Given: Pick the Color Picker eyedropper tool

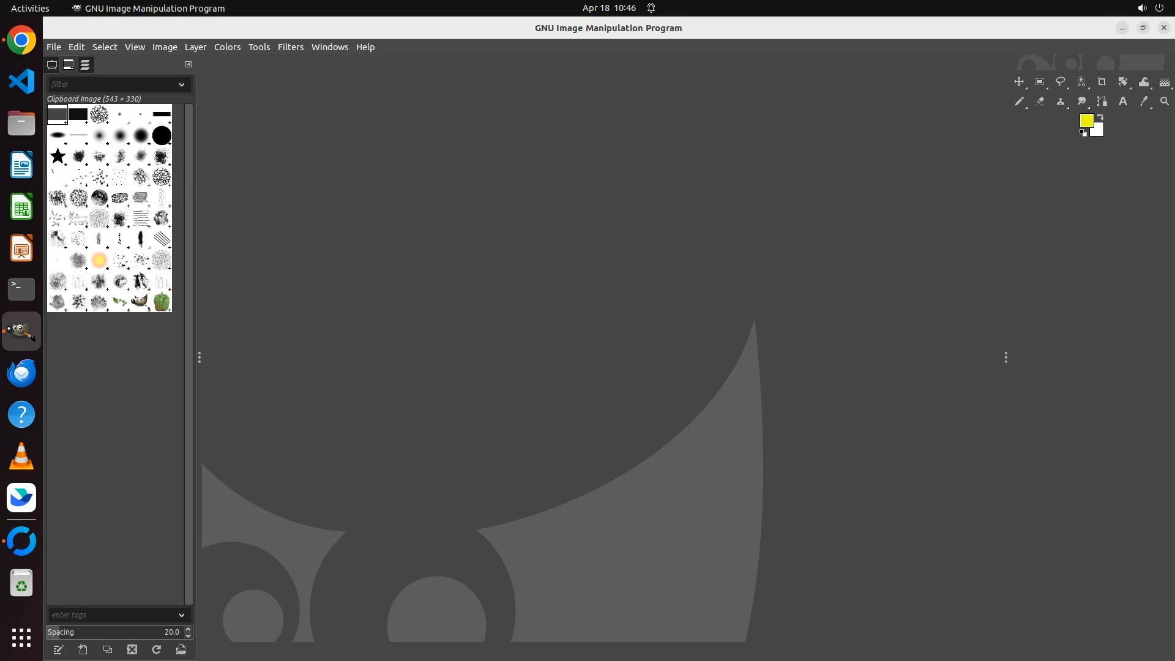Looking at the screenshot, I should click(1143, 102).
